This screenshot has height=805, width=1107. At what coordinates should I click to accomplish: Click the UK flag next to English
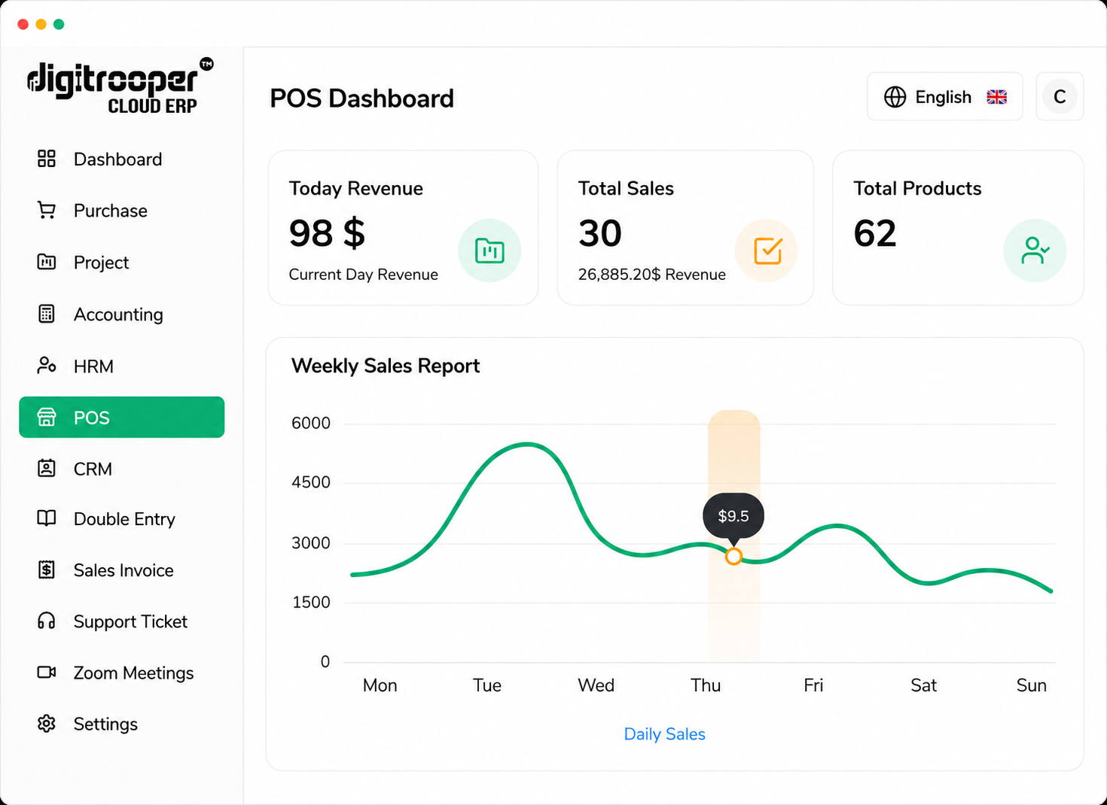pyautogui.click(x=996, y=97)
